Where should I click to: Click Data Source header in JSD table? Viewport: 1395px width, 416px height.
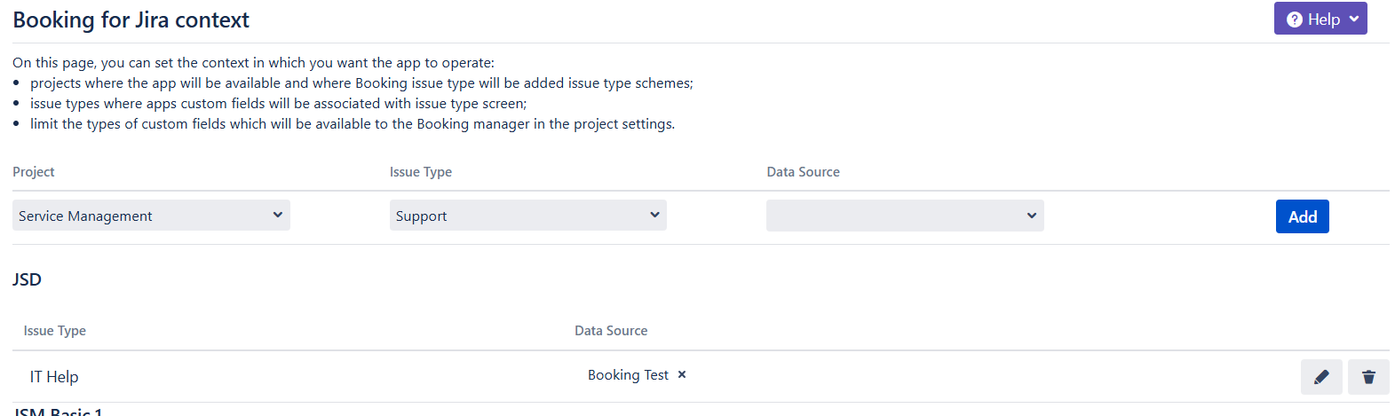click(611, 331)
